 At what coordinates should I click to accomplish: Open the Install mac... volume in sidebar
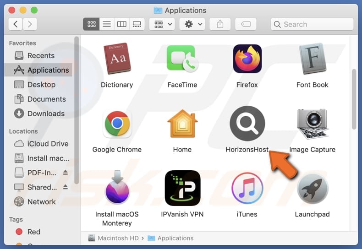[x=38, y=158]
